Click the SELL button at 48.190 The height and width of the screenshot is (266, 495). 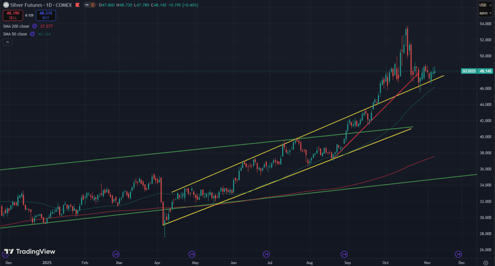(x=12, y=15)
